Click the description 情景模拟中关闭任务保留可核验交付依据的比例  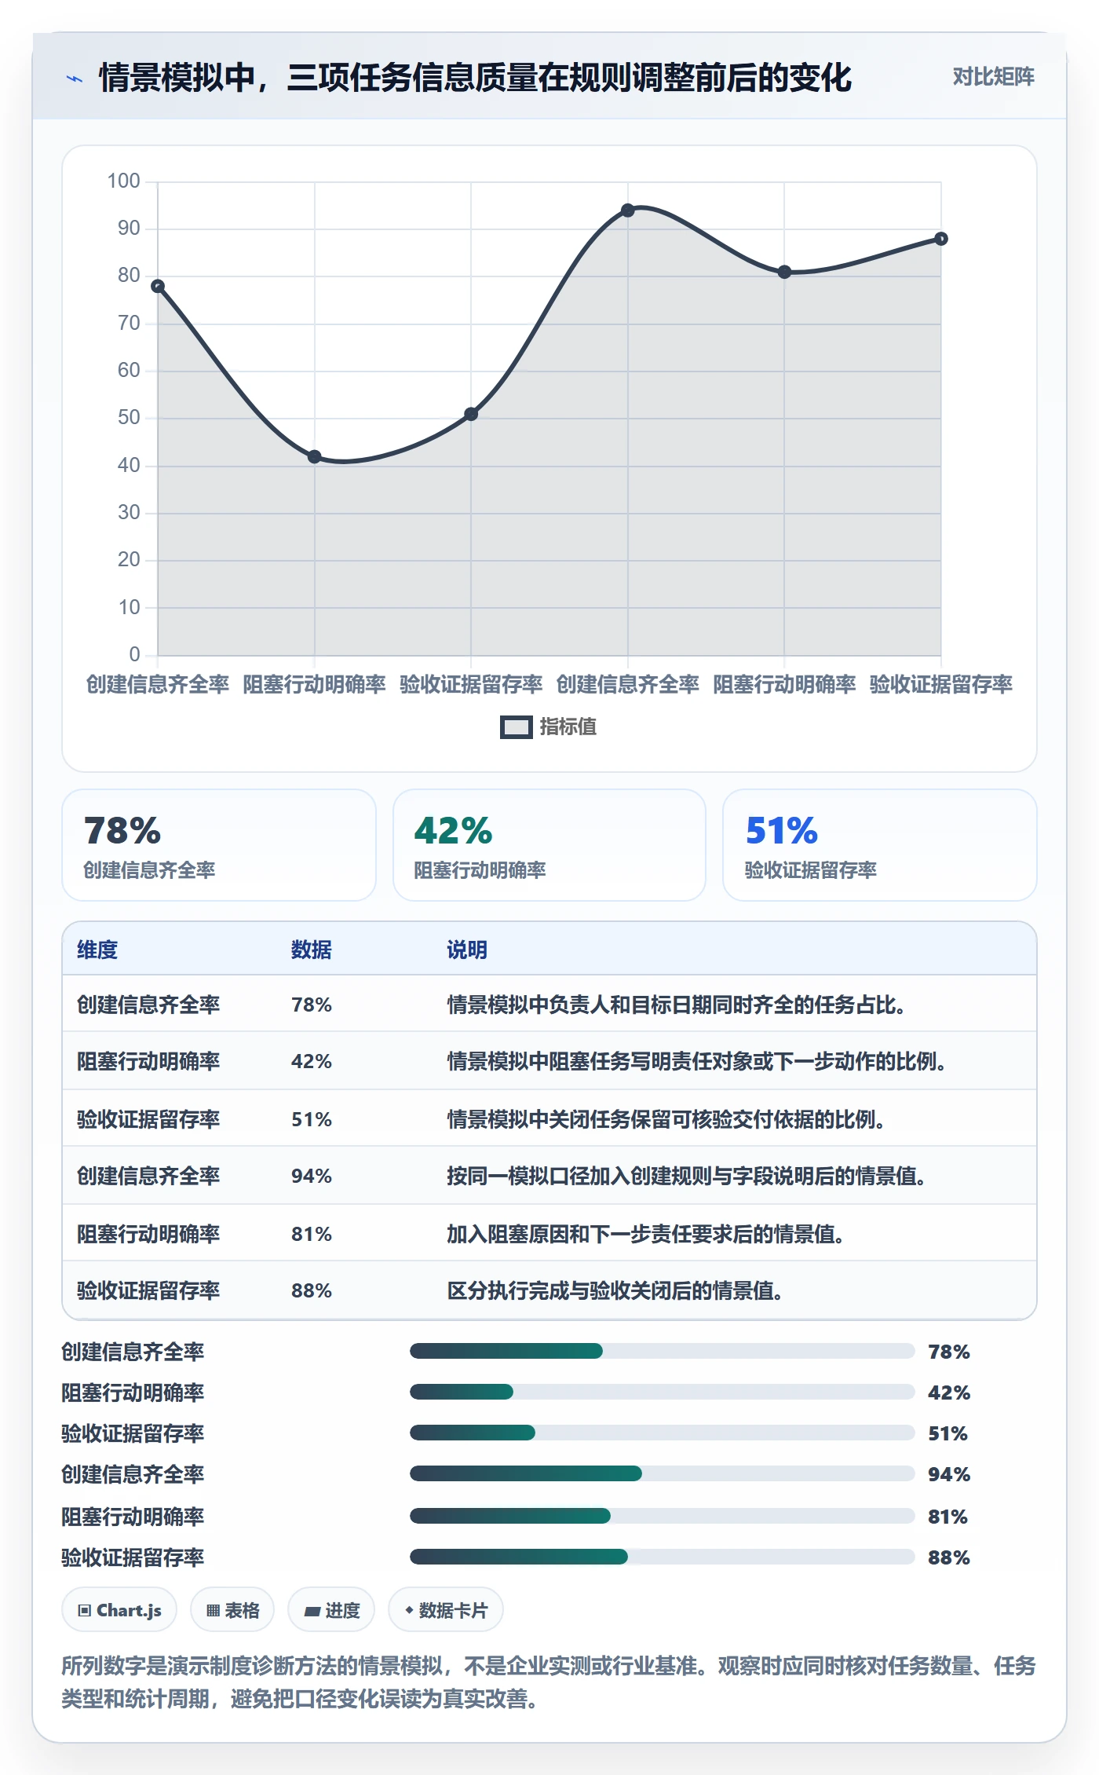click(666, 1119)
